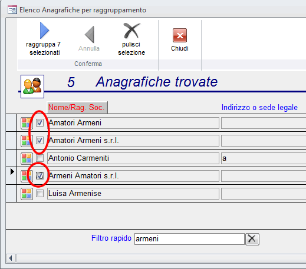Check the Antonio Carmeniti checkbox
The width and height of the screenshot is (306, 269).
(x=40, y=158)
